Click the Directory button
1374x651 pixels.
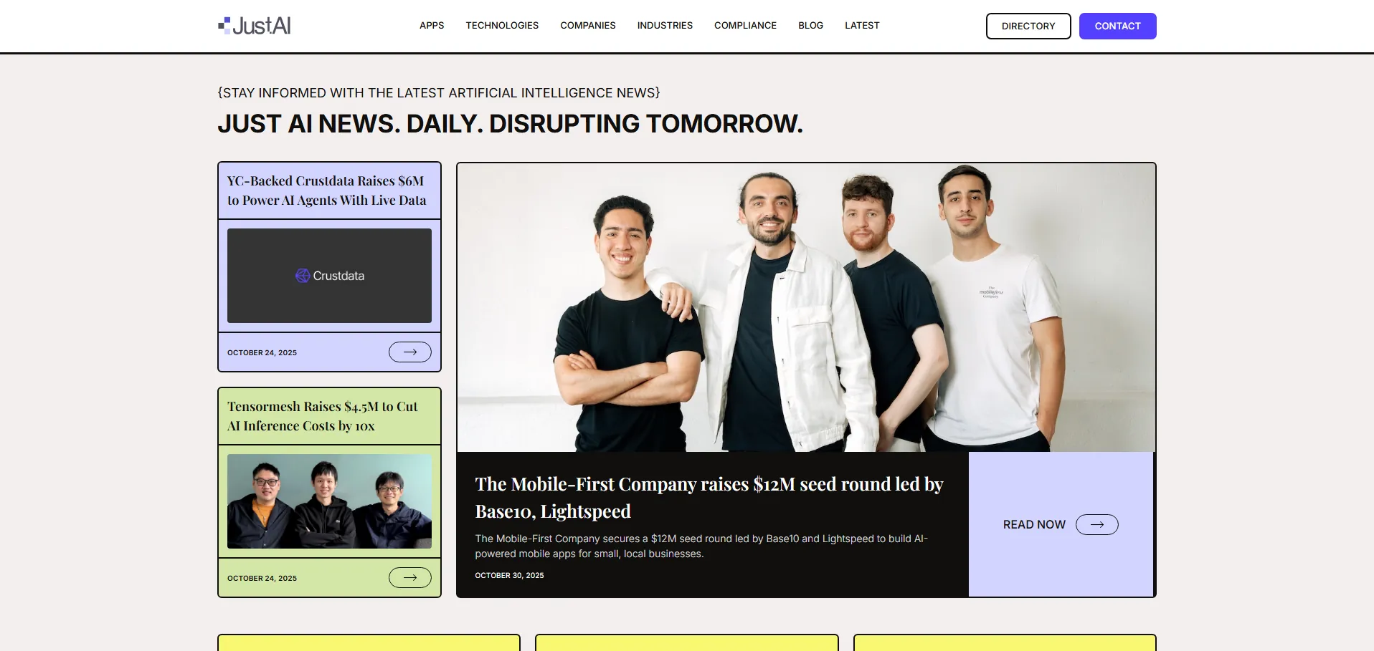click(1028, 26)
